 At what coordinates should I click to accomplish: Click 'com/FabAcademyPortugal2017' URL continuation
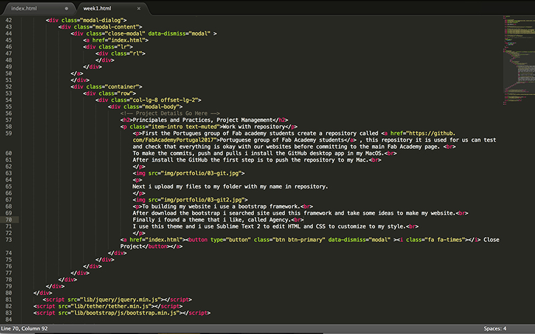pyautogui.click(x=175, y=140)
